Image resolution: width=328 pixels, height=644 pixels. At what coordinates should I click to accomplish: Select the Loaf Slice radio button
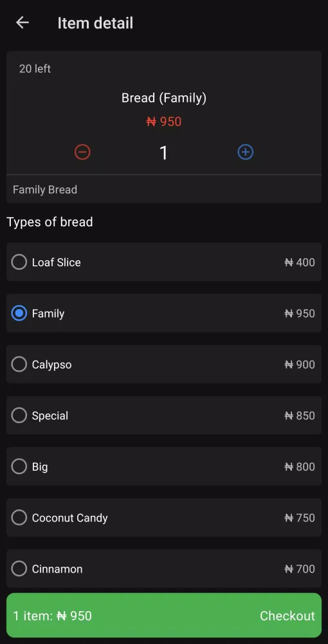[19, 262]
